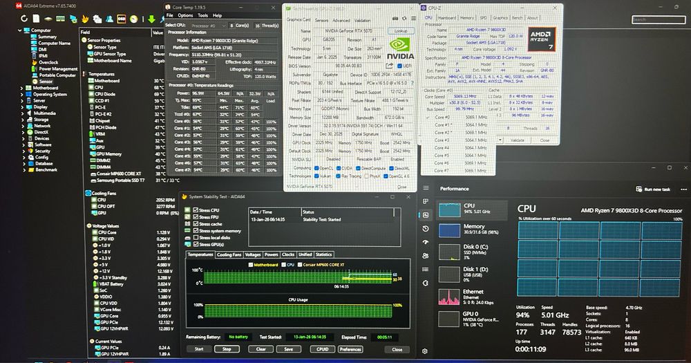Viewport: 691px width, 363px height.
Task: Open the Core Temp Select CPU dropdown
Action: tap(208, 26)
